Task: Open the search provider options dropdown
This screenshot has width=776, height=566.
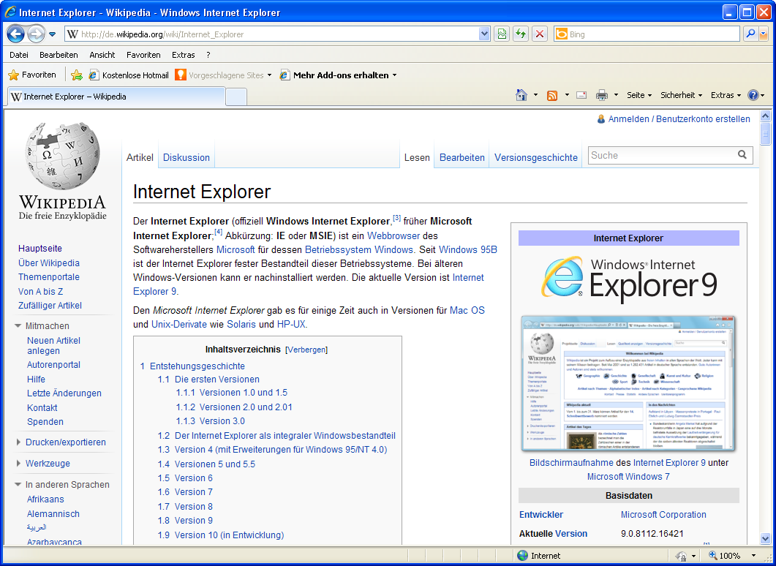Action: pos(763,34)
